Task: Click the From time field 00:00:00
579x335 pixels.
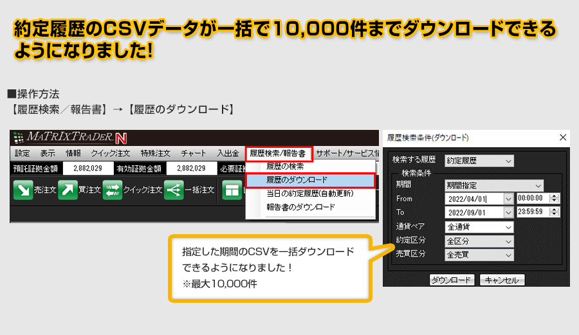Action: pyautogui.click(x=533, y=199)
